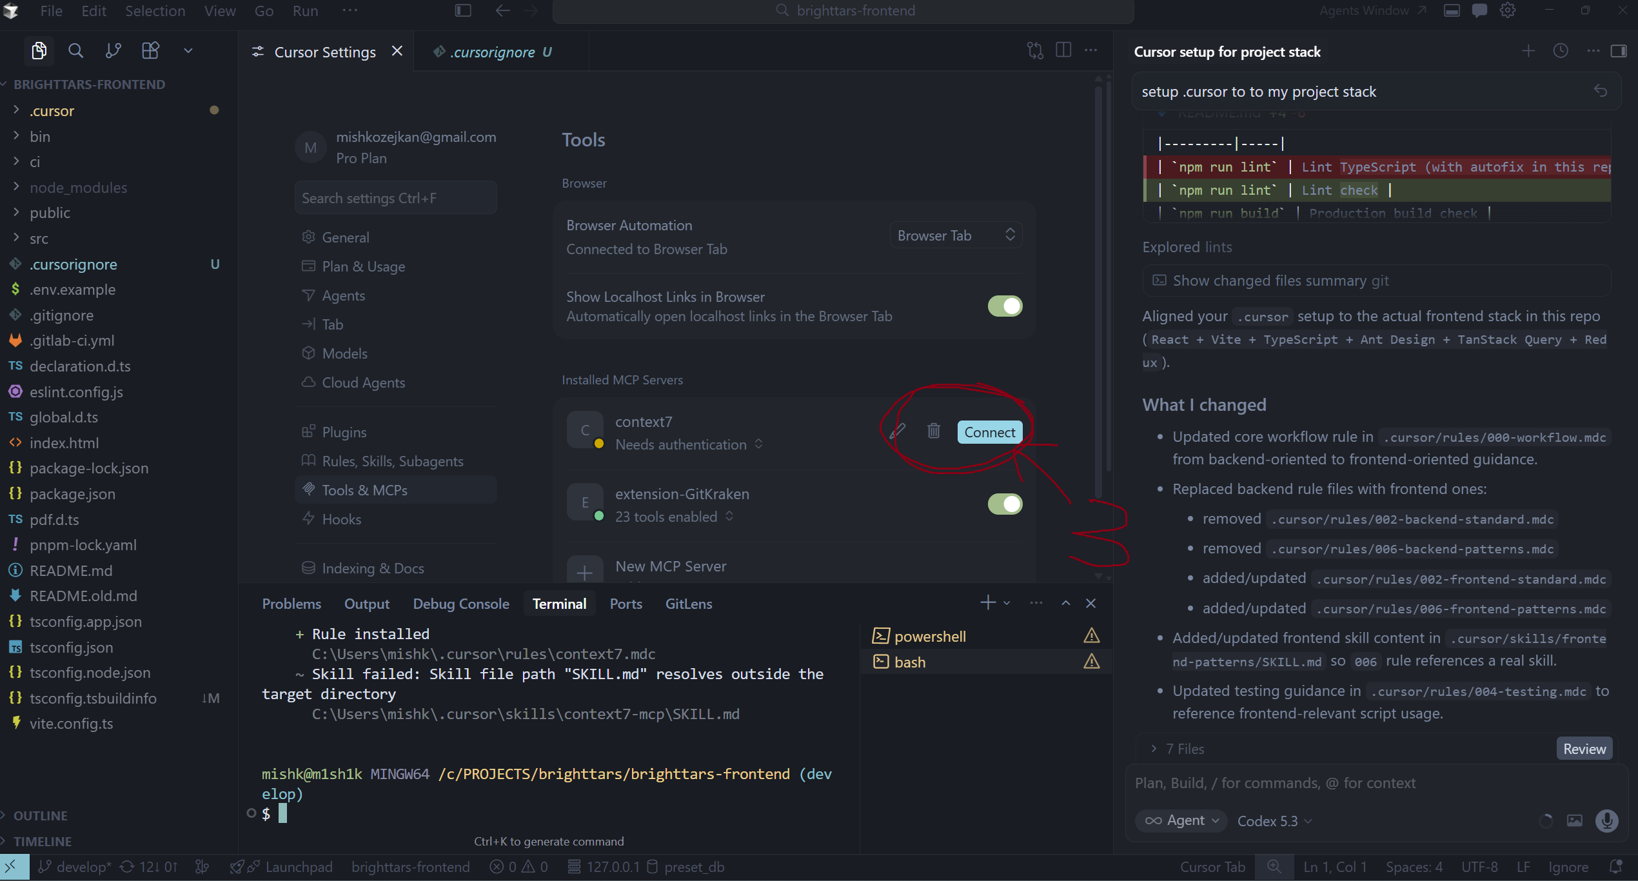This screenshot has width=1638, height=881.
Task: Open the Explorer view icon
Action: point(39,51)
